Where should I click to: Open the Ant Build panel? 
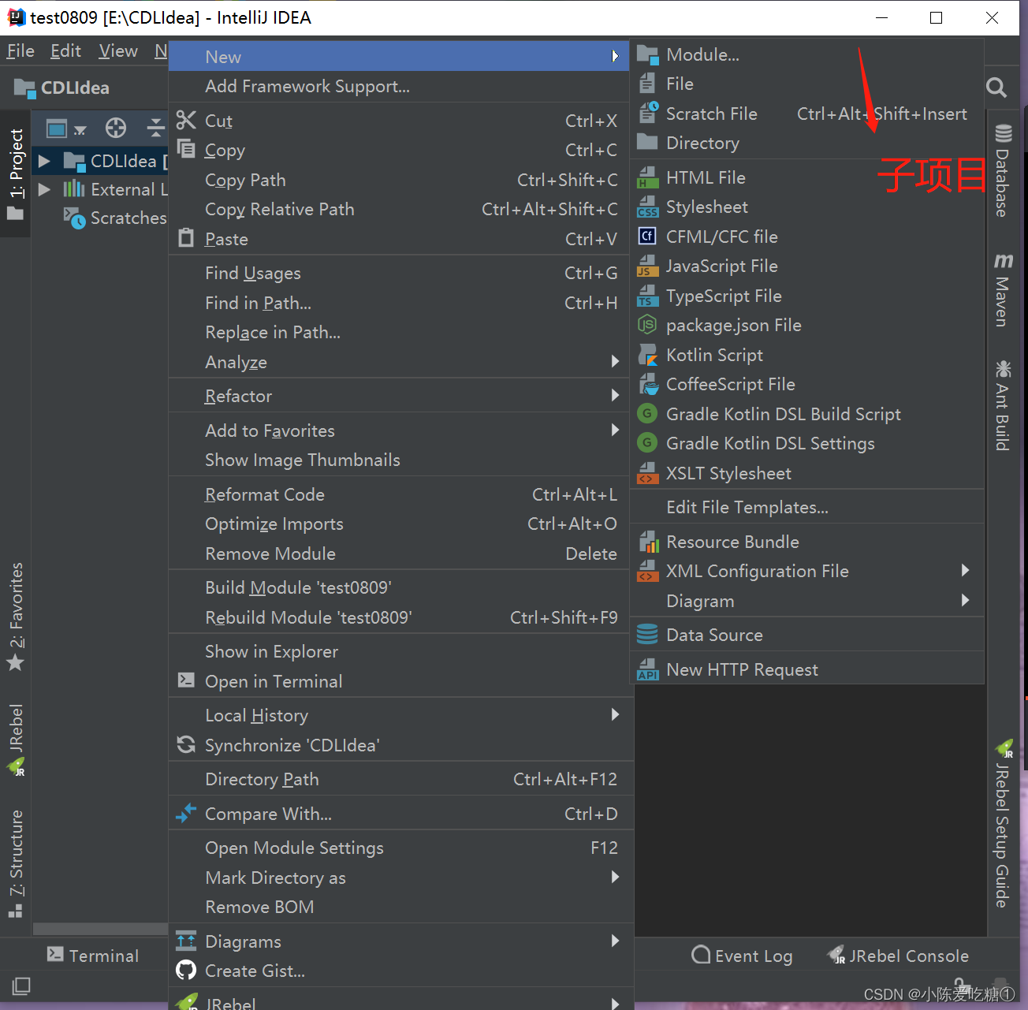tap(1002, 405)
